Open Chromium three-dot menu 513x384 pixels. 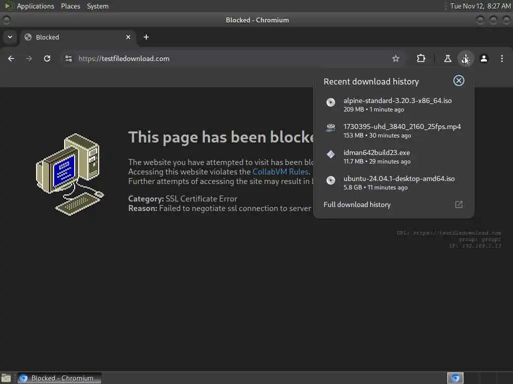[x=502, y=58]
